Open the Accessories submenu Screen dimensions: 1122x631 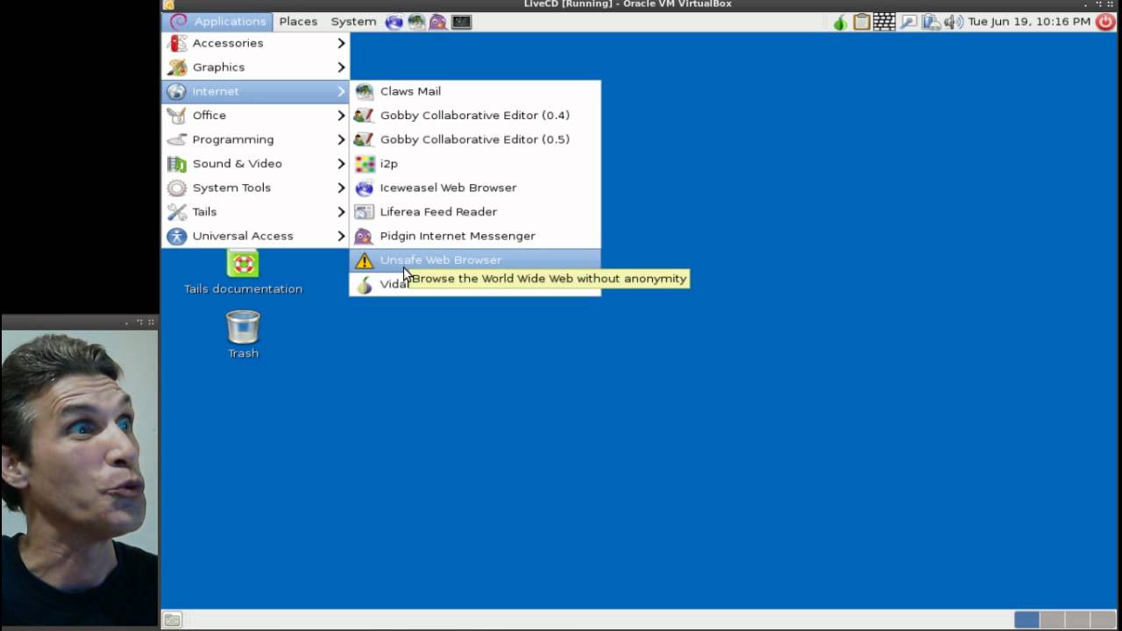pyautogui.click(x=255, y=43)
